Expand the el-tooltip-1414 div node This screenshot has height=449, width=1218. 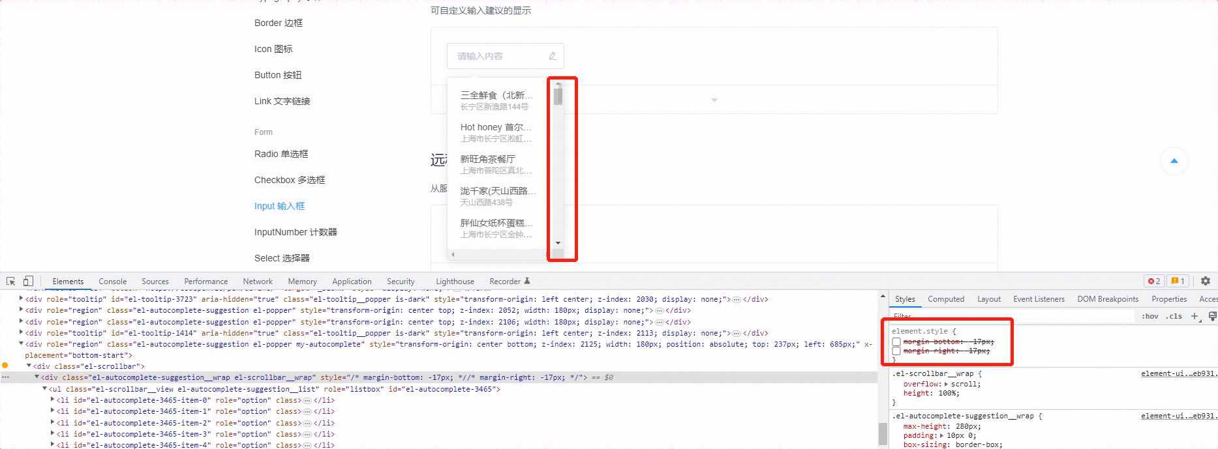point(22,333)
